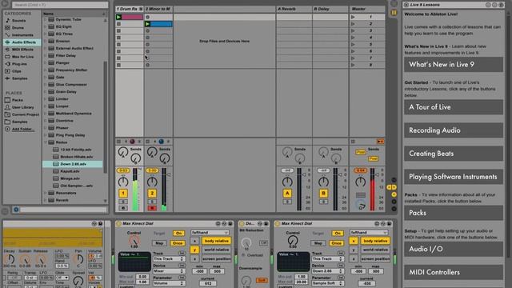Expand the Limiter device entry

(x=46, y=99)
